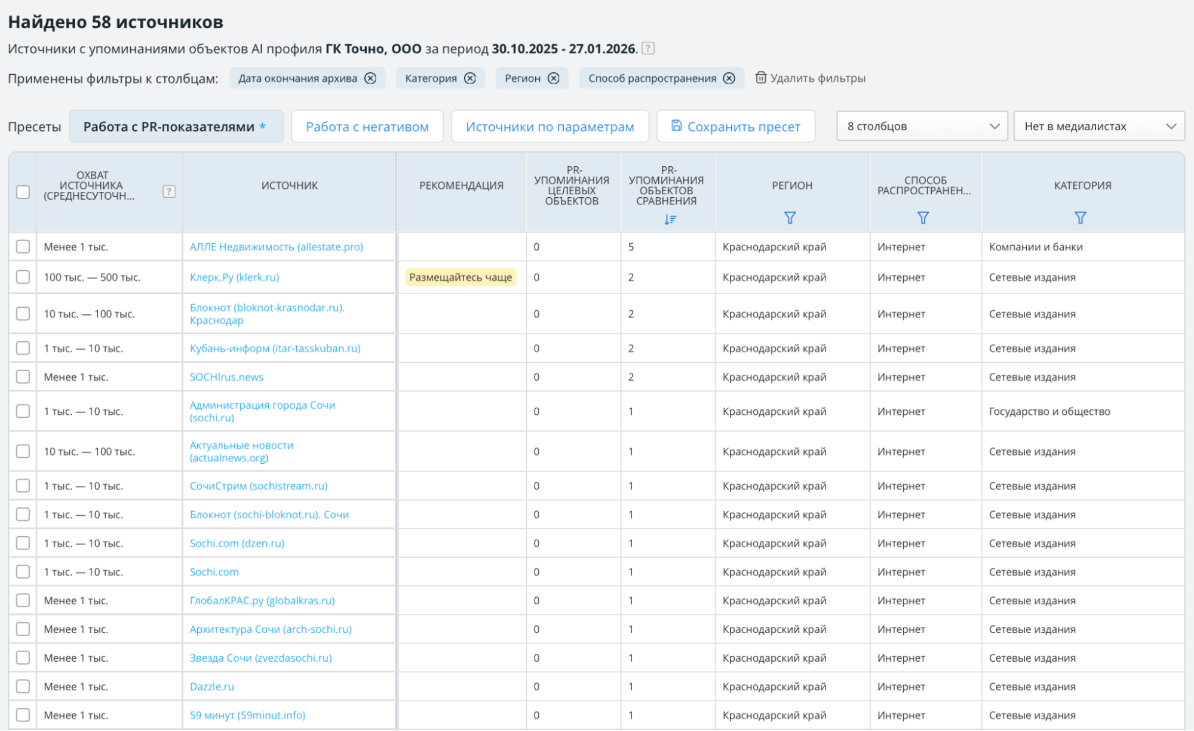The height and width of the screenshot is (731, 1194).
Task: Click help icon next to period dates
Action: 648,48
